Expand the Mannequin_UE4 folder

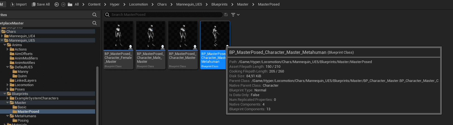tap(2, 36)
